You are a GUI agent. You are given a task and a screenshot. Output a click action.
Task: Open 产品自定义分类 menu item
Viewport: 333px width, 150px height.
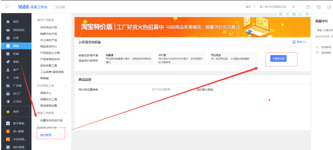click(50, 53)
